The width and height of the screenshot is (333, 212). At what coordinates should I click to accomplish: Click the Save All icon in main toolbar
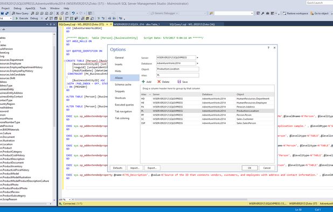(7, 13)
